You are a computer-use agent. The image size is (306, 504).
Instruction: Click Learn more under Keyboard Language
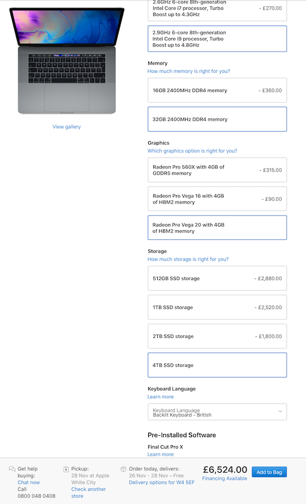[x=161, y=397]
